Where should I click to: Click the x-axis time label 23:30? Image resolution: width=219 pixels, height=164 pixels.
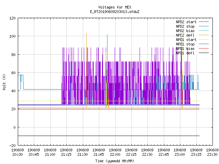212,154
